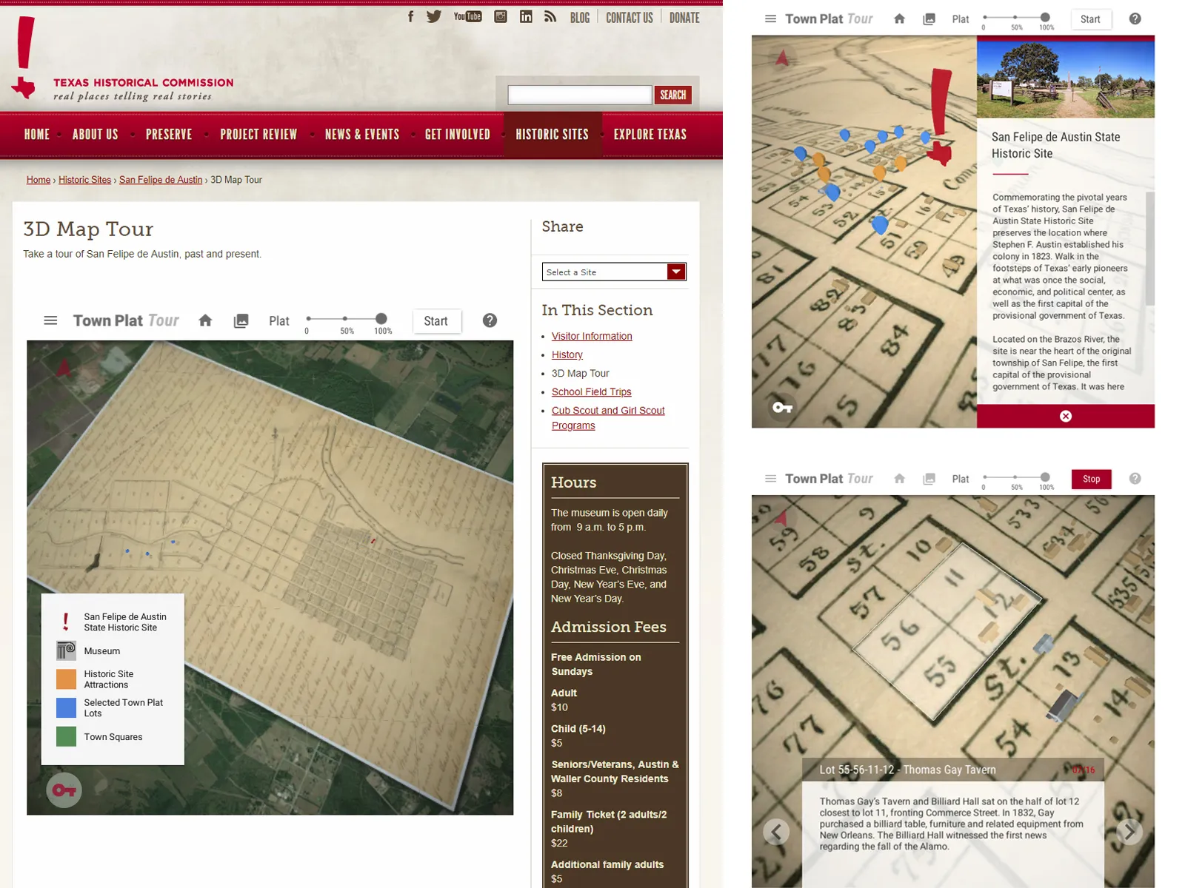
Task: Open the RSS feed icon
Action: (x=550, y=16)
